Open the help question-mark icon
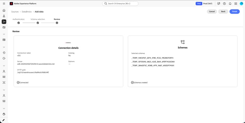245x123 pixels. click(x=224, y=4)
